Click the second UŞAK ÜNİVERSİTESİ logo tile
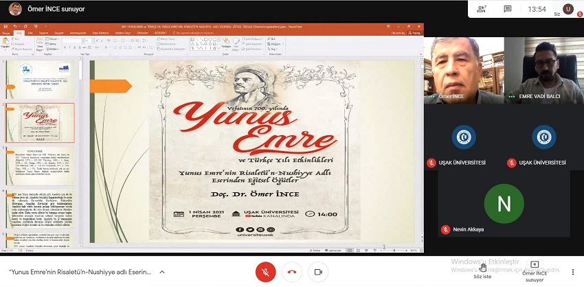 tap(543, 137)
